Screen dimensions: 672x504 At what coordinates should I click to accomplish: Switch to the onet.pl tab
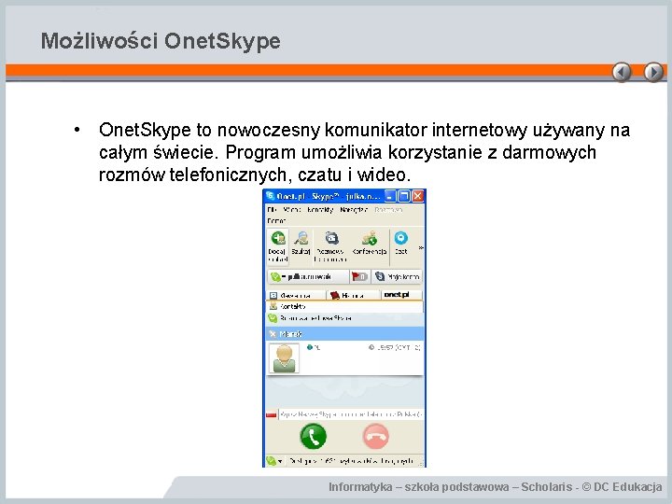pyautogui.click(x=401, y=295)
